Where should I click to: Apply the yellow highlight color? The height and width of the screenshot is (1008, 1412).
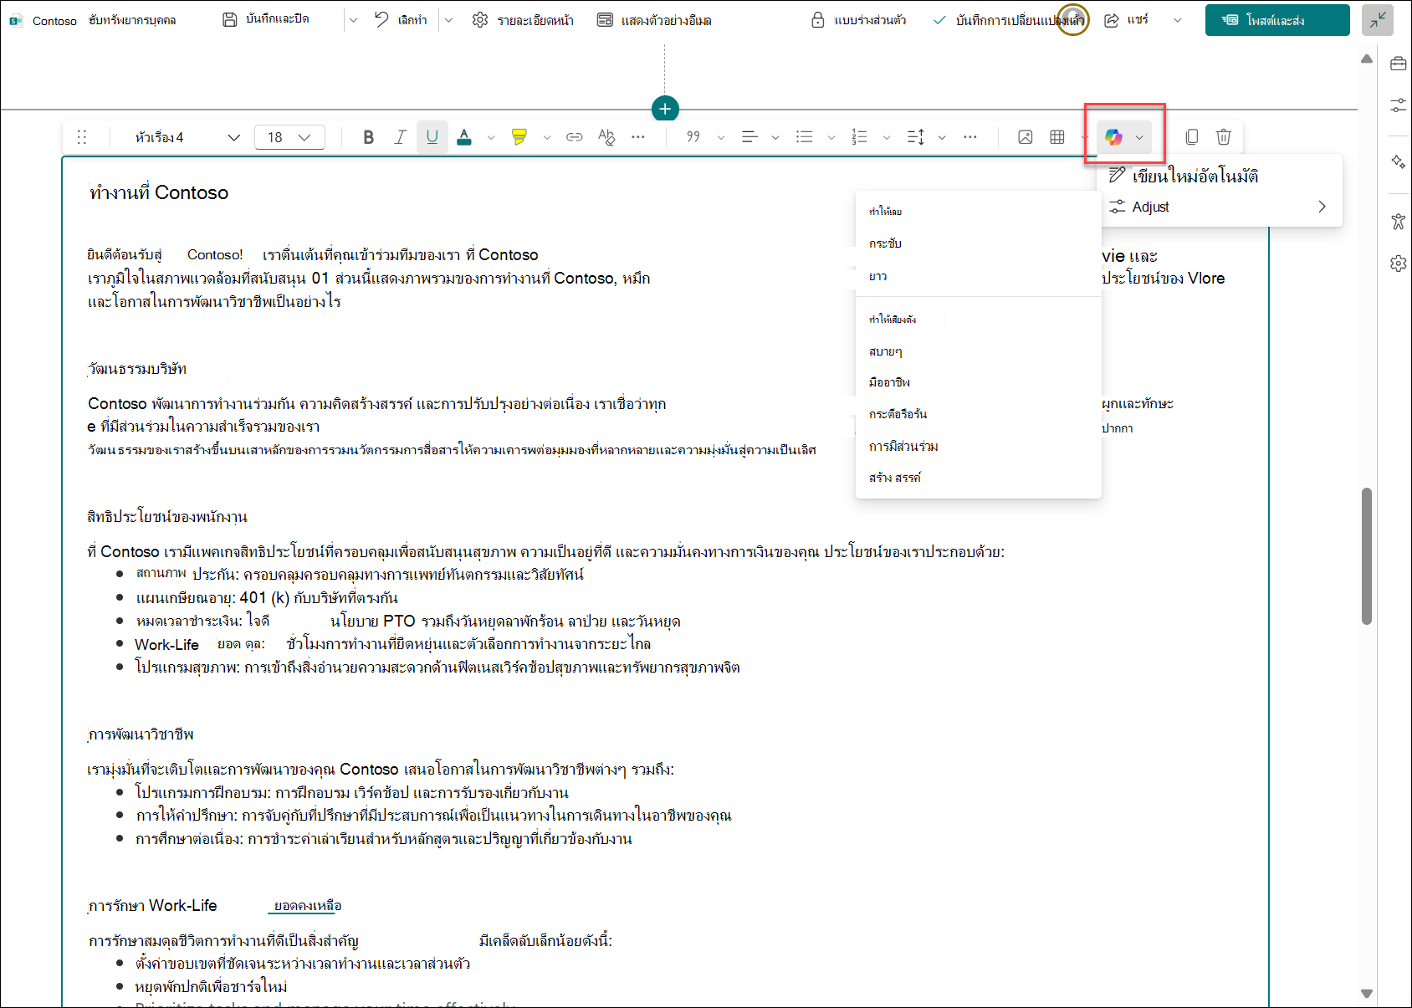click(x=519, y=137)
